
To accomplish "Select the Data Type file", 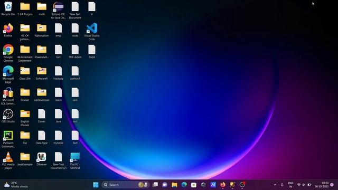I will [x=42, y=137].
